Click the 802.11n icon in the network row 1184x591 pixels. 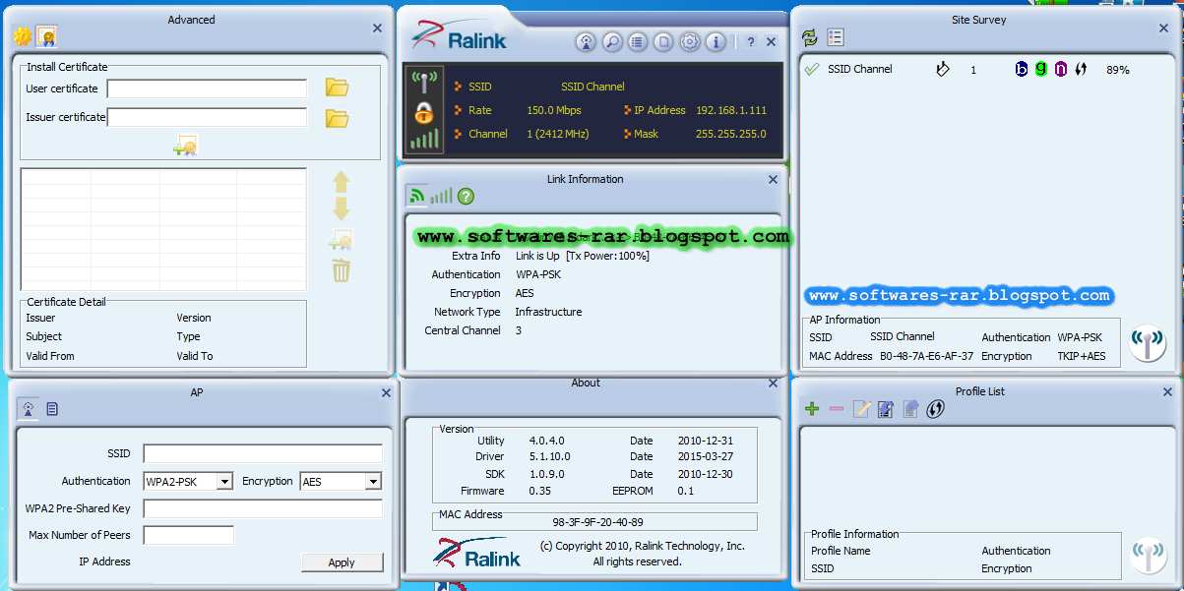(x=1060, y=69)
